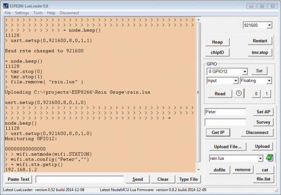The image size is (281, 195).
Task: Click the SSID field containing Peter
Action: click(225, 112)
